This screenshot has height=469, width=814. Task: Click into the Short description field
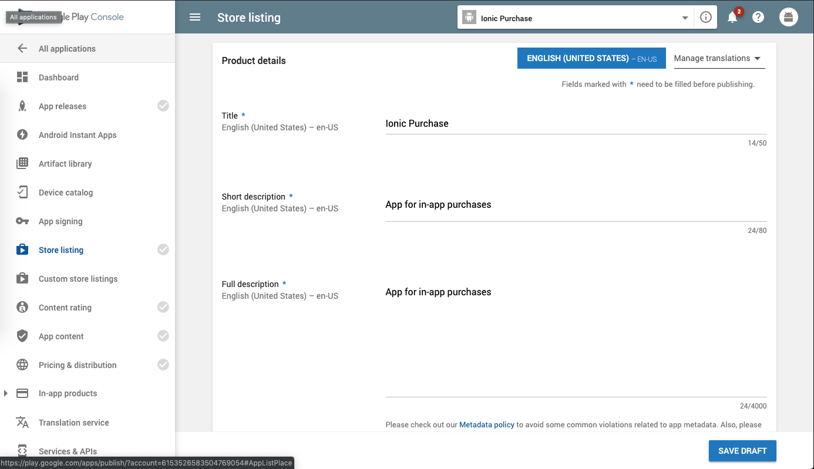(576, 205)
